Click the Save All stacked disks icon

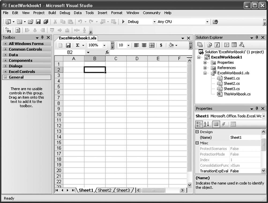[46, 22]
